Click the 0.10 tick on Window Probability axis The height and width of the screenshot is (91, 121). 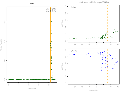(x=5, y=41)
